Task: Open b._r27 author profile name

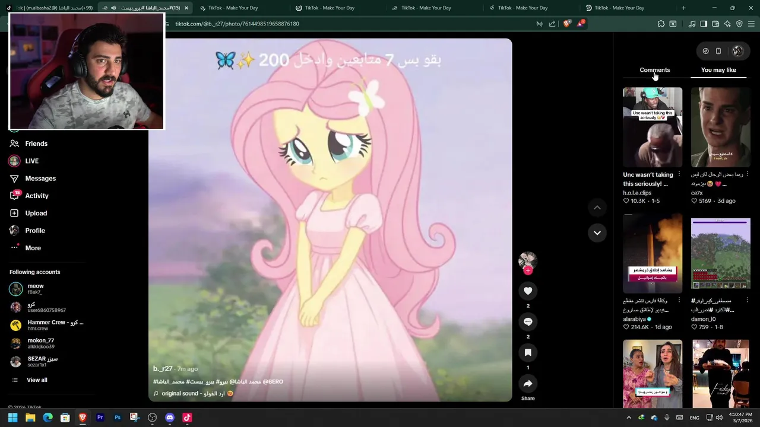Action: (163, 369)
